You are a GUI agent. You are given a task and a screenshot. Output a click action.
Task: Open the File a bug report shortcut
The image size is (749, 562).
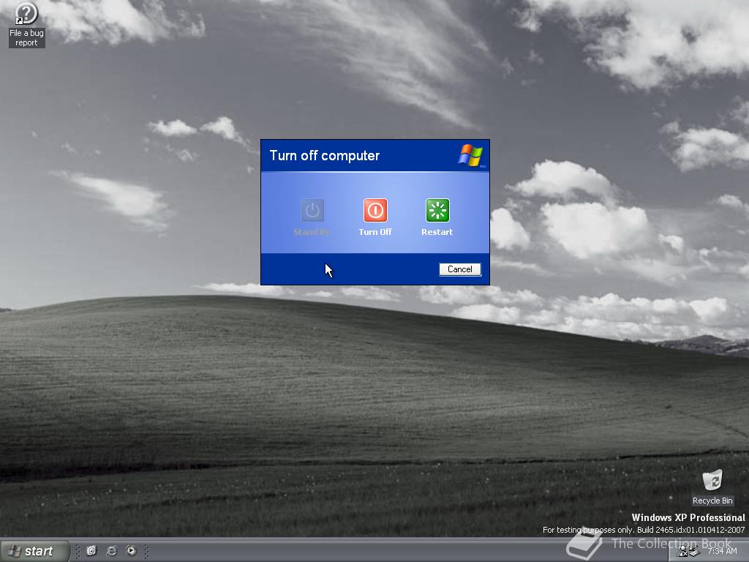[x=26, y=24]
